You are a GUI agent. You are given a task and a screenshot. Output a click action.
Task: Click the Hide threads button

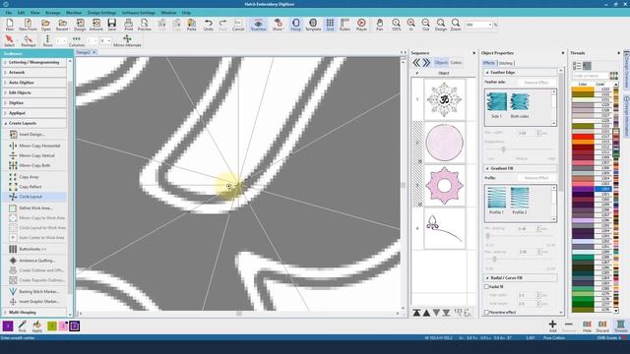(x=587, y=325)
